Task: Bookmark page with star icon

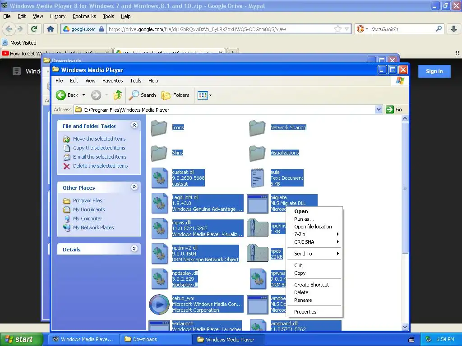Action: click(x=337, y=29)
